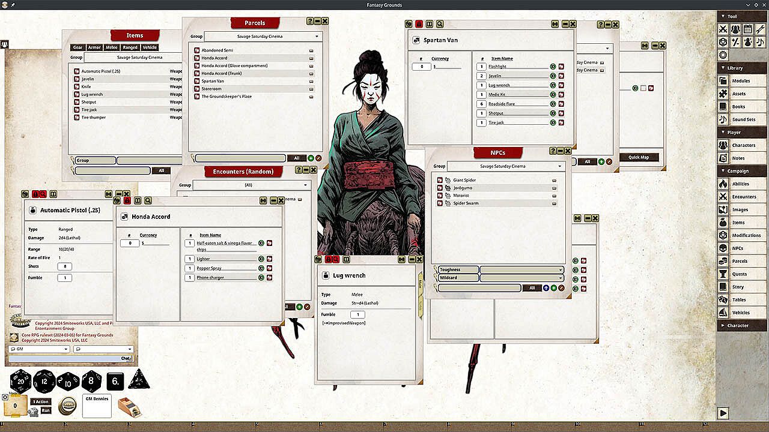The width and height of the screenshot is (769, 432).
Task: Click the Quick Map button
Action: (639, 157)
